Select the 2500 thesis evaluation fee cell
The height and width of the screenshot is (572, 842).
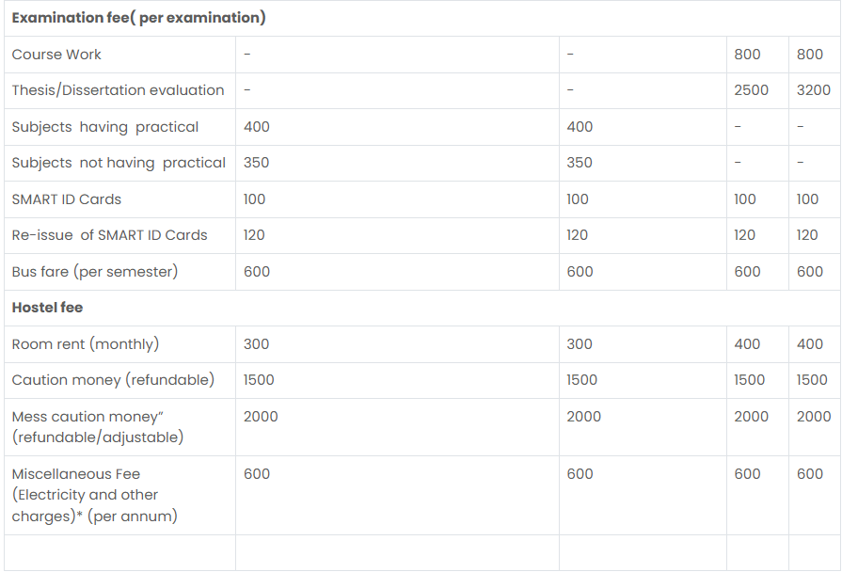pyautogui.click(x=751, y=90)
